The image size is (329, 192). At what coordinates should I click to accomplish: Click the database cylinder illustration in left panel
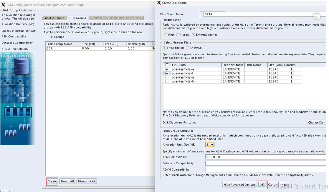pyautogui.click(x=21, y=66)
